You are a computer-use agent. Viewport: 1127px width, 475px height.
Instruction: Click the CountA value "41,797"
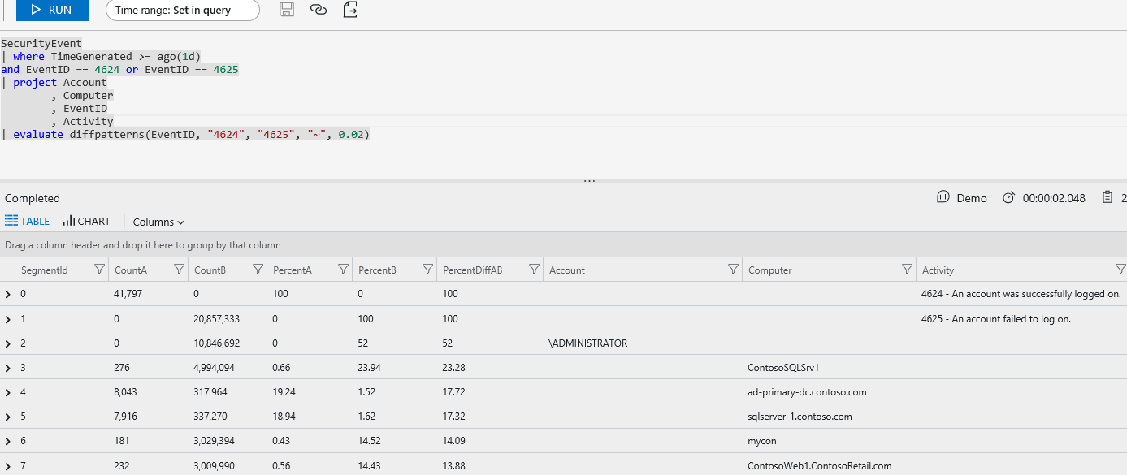tap(128, 294)
